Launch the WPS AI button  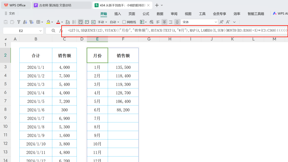(280, 13)
